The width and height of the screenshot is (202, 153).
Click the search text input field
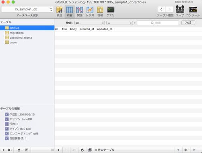(158, 23)
